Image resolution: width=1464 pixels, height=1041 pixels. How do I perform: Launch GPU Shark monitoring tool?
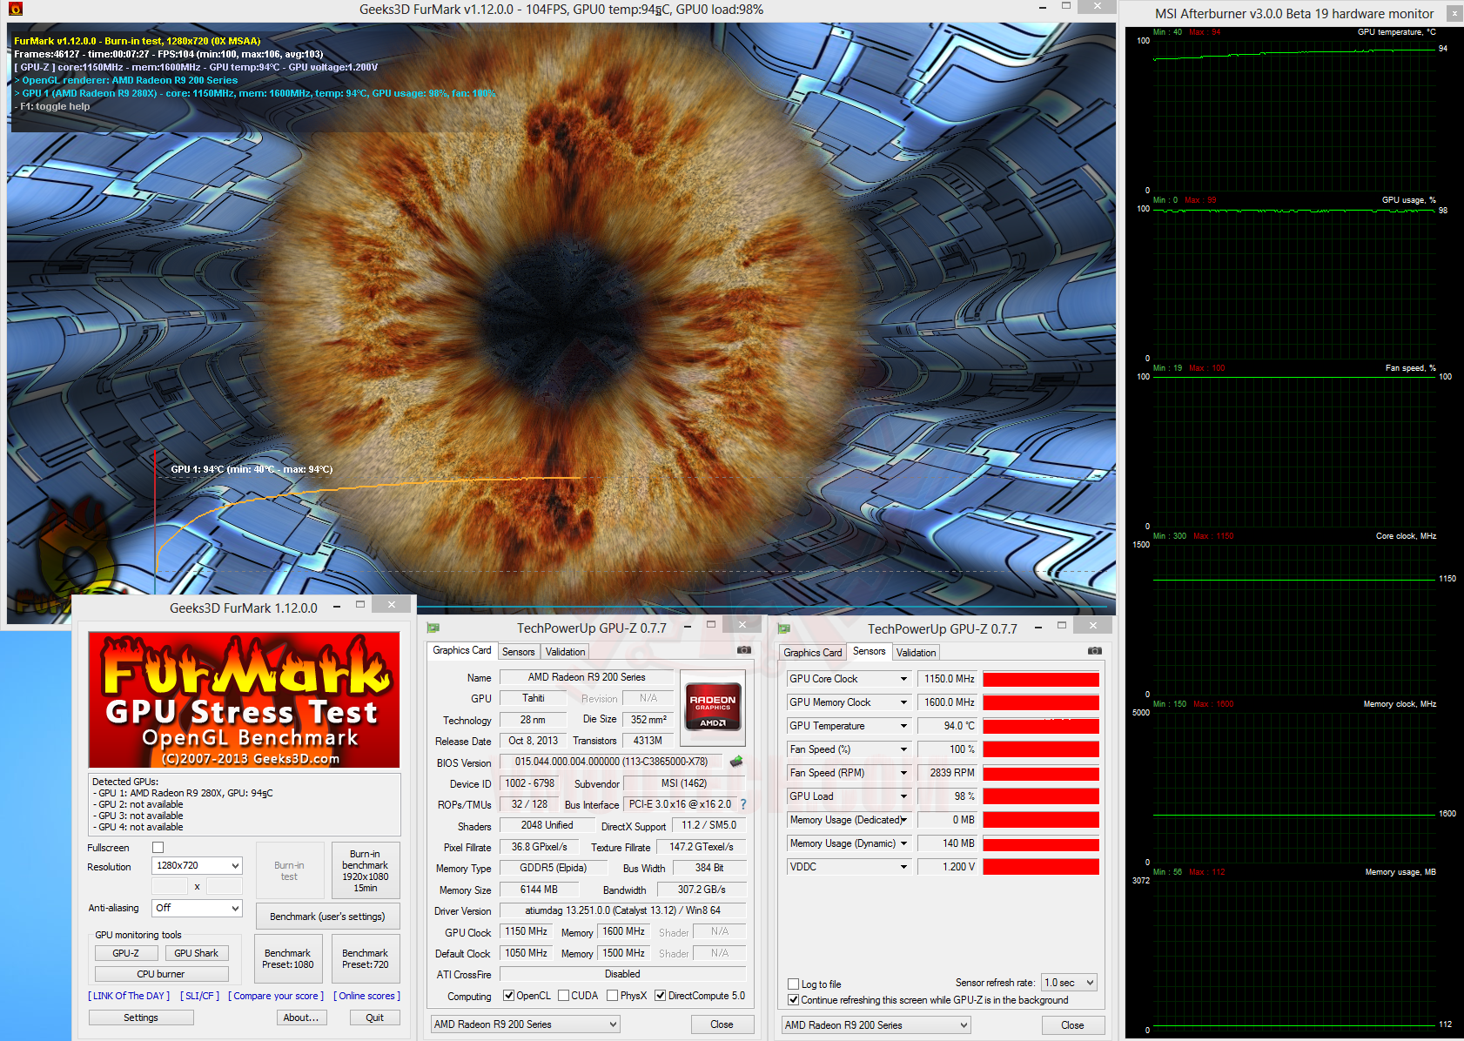tap(196, 953)
